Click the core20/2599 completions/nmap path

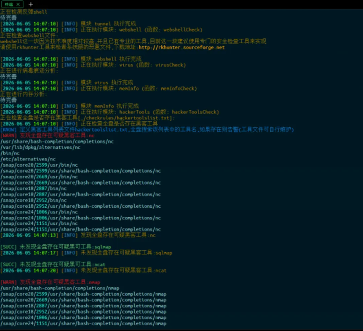pos(83,294)
